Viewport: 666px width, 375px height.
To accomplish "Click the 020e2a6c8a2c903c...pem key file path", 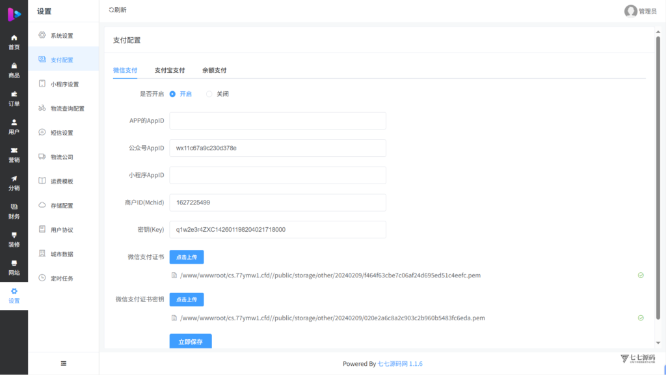I will coord(332,318).
